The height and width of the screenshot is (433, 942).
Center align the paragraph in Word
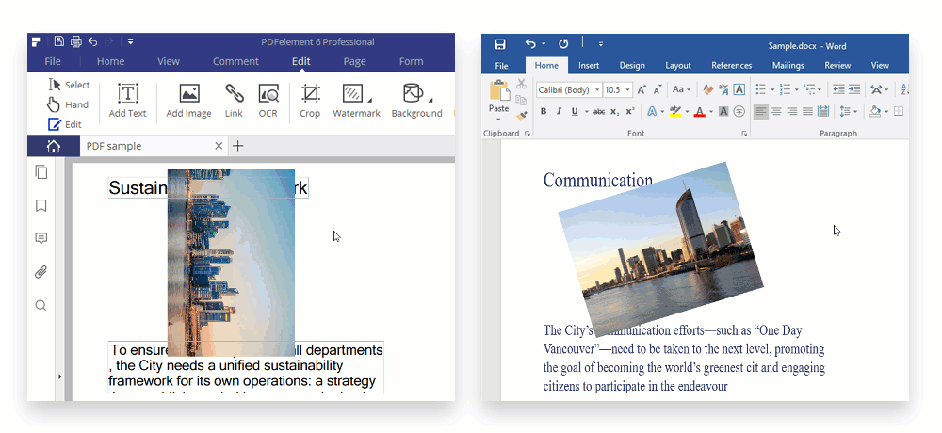(777, 111)
